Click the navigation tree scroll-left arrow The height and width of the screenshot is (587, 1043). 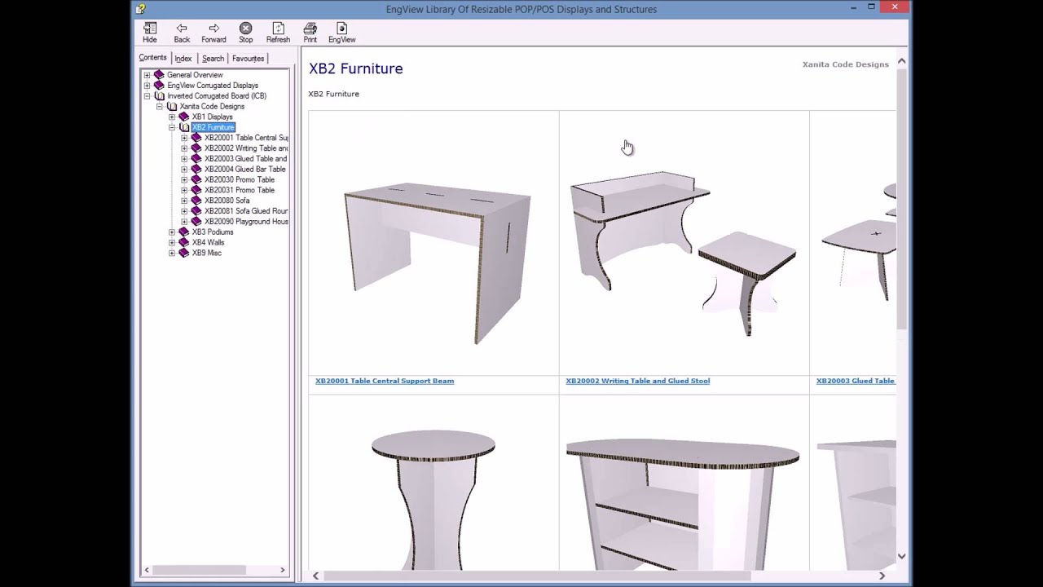click(147, 570)
